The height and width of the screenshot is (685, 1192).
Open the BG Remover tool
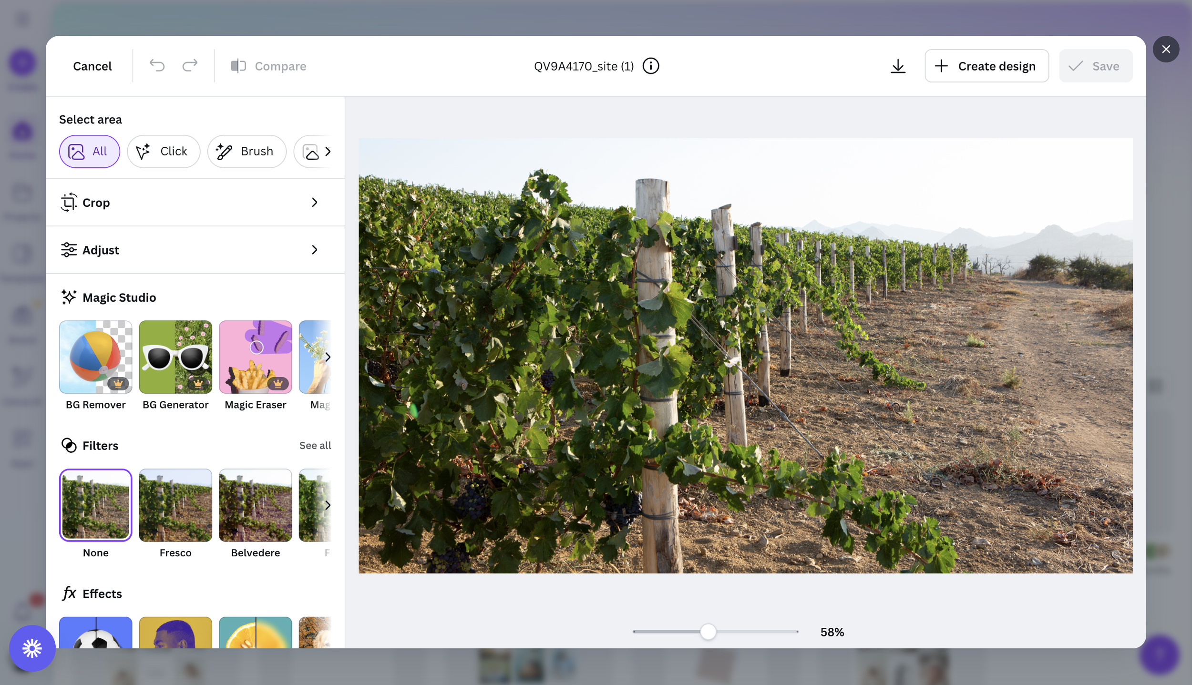click(95, 357)
